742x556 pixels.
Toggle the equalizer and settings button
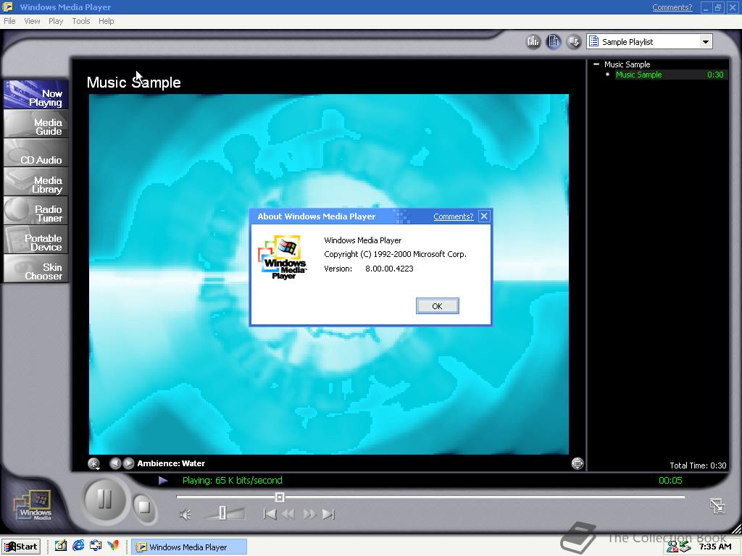tap(533, 41)
